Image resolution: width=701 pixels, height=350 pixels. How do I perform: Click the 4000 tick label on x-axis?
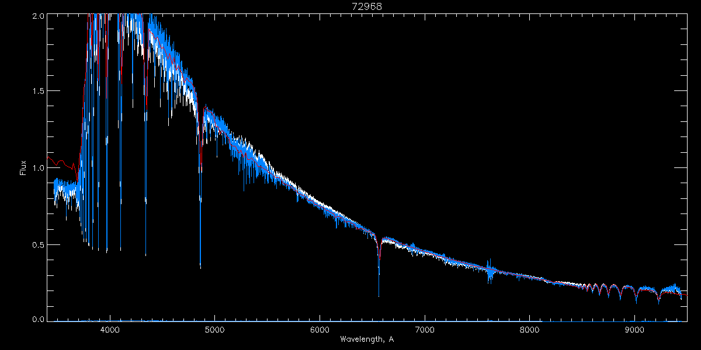click(x=109, y=329)
